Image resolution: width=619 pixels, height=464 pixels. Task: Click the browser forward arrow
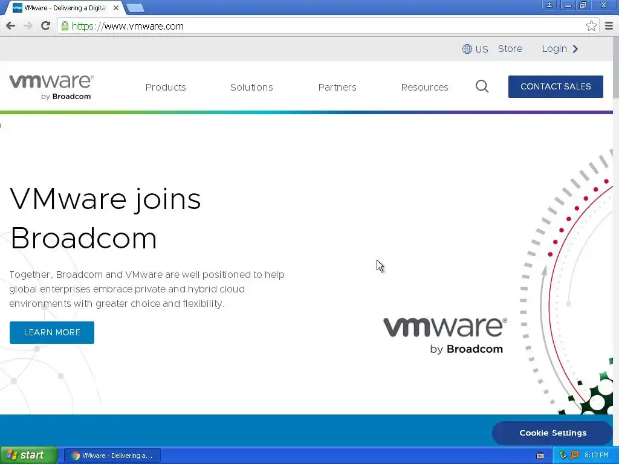(28, 26)
